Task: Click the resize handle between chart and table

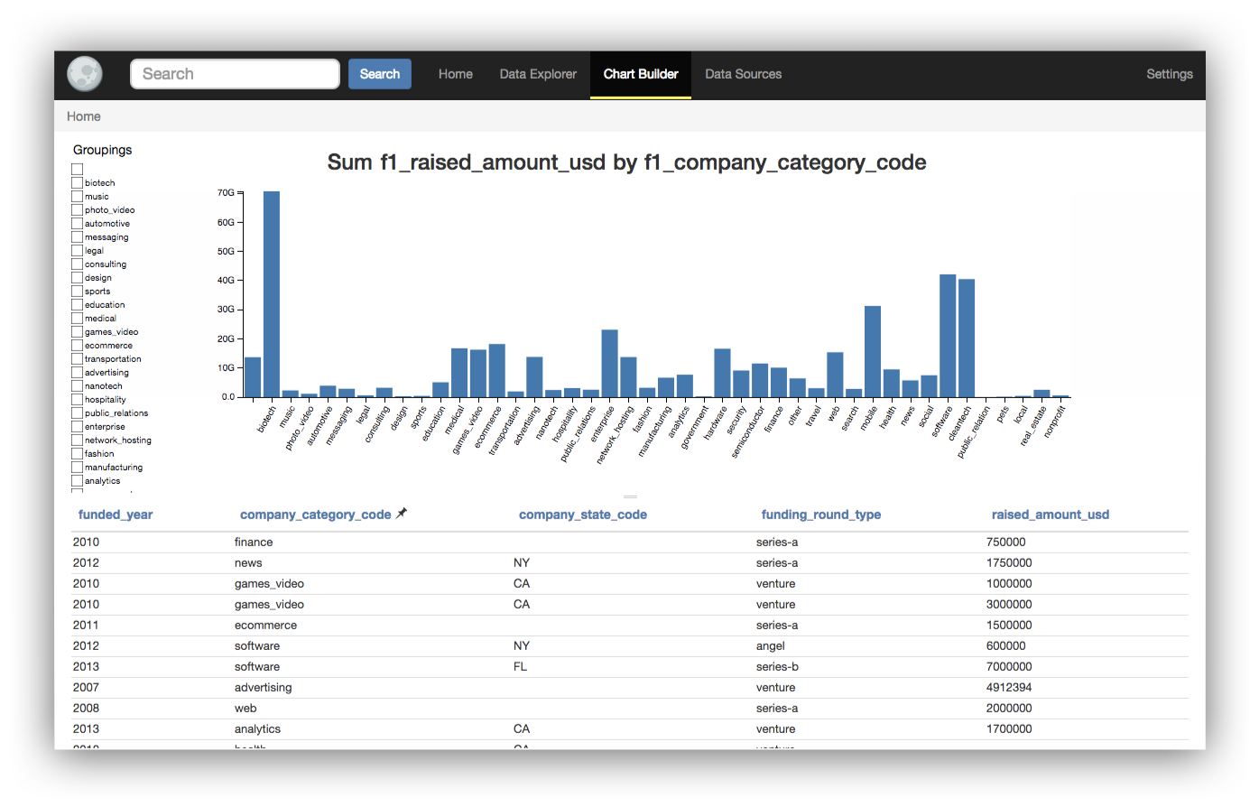Action: click(x=630, y=496)
